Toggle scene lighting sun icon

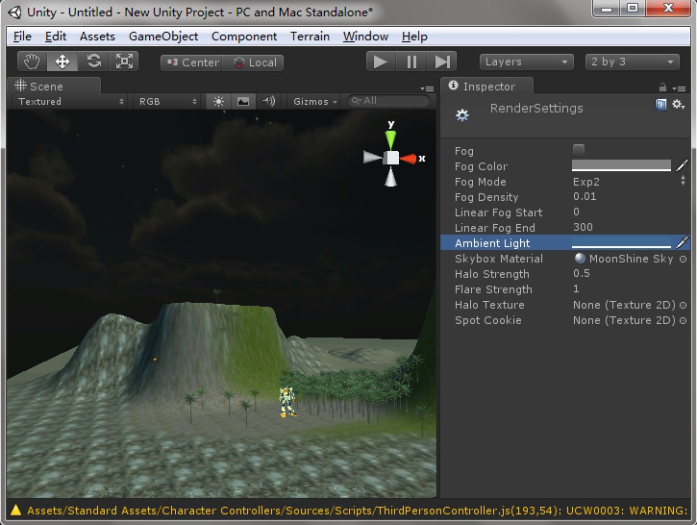click(x=218, y=101)
